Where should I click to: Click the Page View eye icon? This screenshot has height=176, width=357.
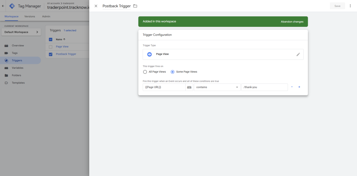[x=150, y=54]
